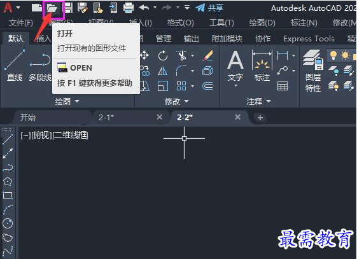Select the Move tool icon
The height and width of the screenshot is (259, 357).
[144, 55]
